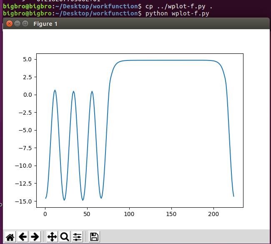Reset the plot to original view
271x244 pixels.
[10, 237]
